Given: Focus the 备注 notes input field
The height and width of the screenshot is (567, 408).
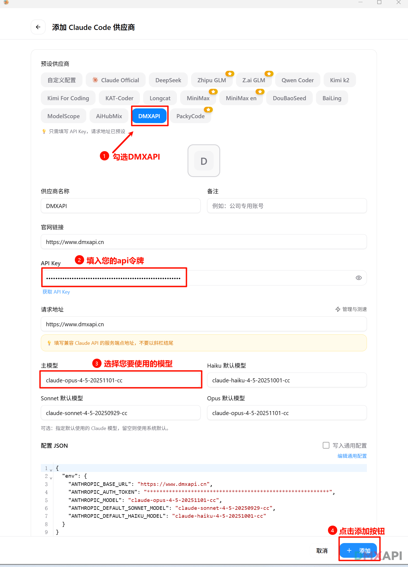Looking at the screenshot, I should [x=287, y=206].
